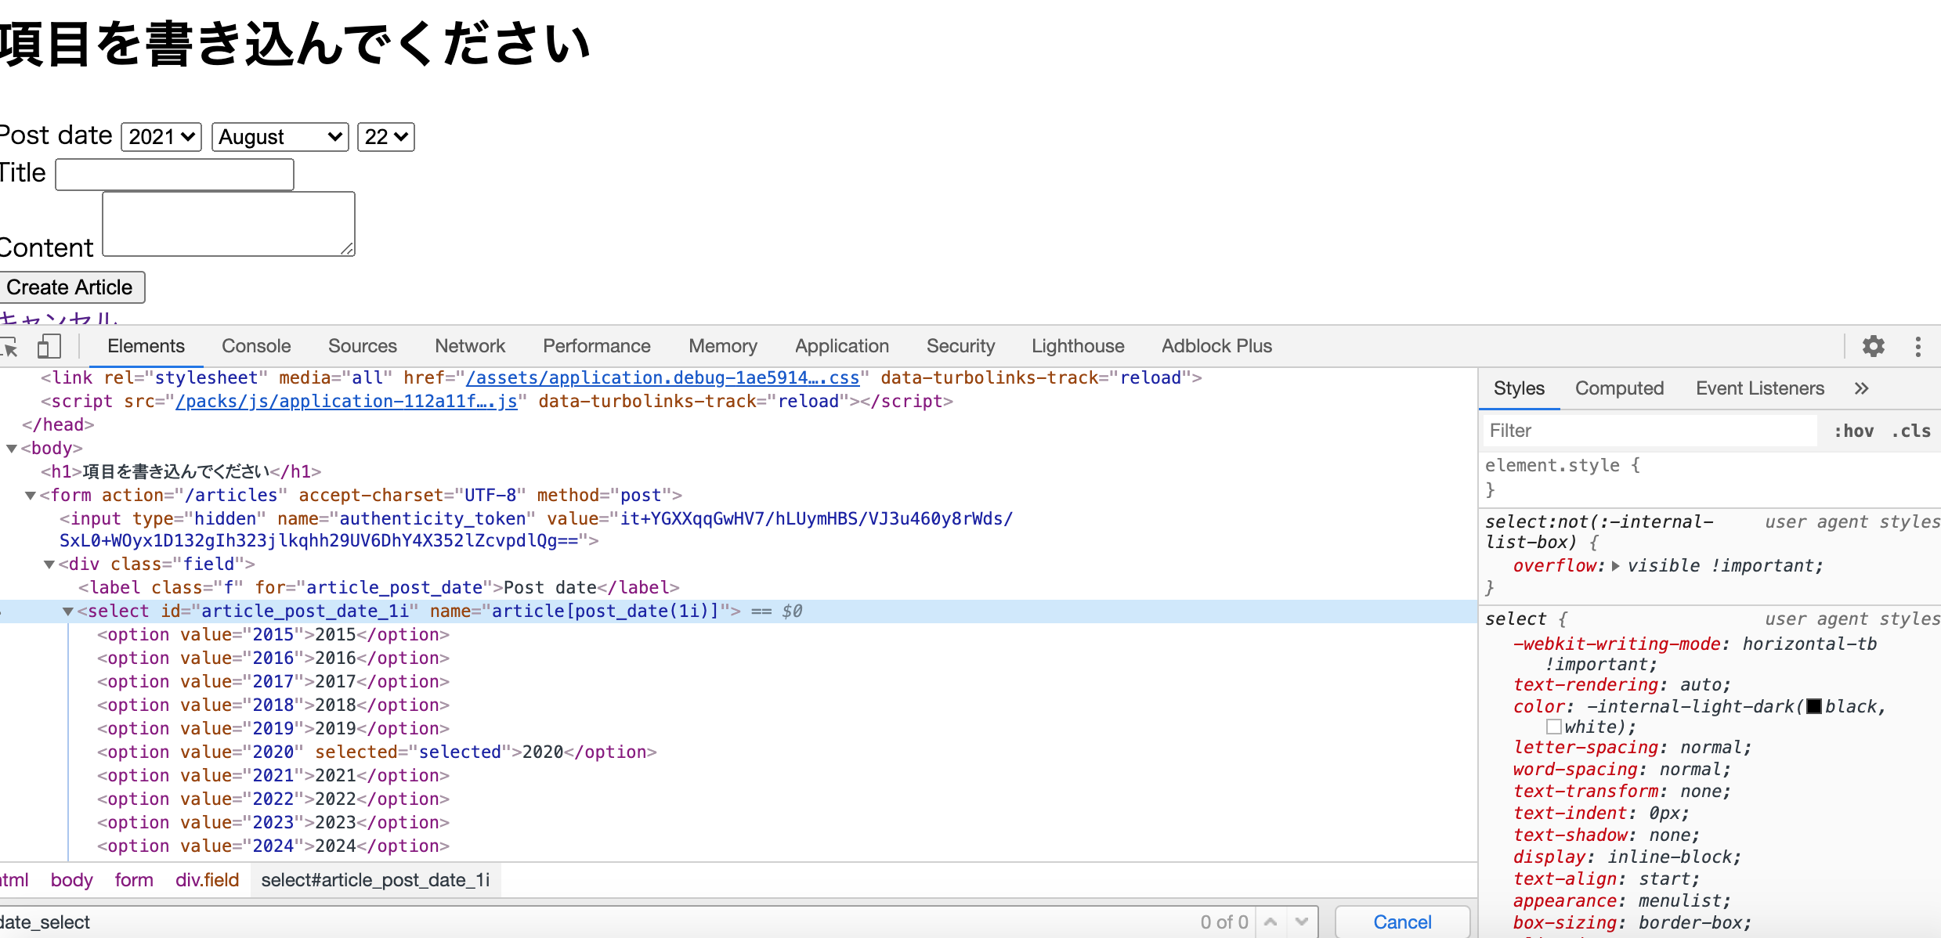Open the DevTools three-dot menu
This screenshot has width=1941, height=938.
pyautogui.click(x=1918, y=346)
